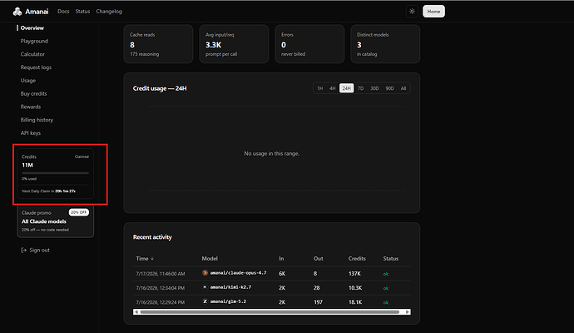574x333 pixels.
Task: Open the All Claude models promo card
Action: pyautogui.click(x=55, y=221)
